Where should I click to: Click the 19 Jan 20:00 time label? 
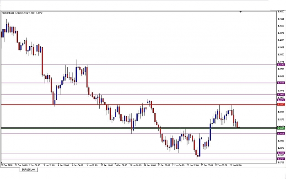coord(164,165)
